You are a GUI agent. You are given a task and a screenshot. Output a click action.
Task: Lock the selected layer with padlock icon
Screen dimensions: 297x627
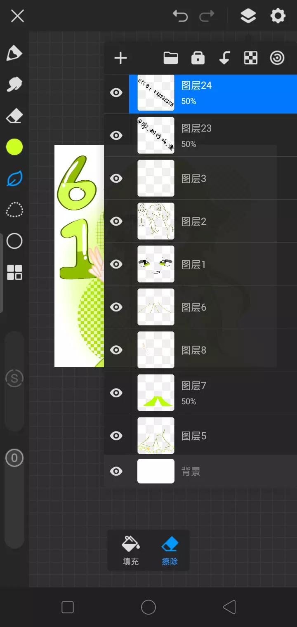pyautogui.click(x=198, y=58)
